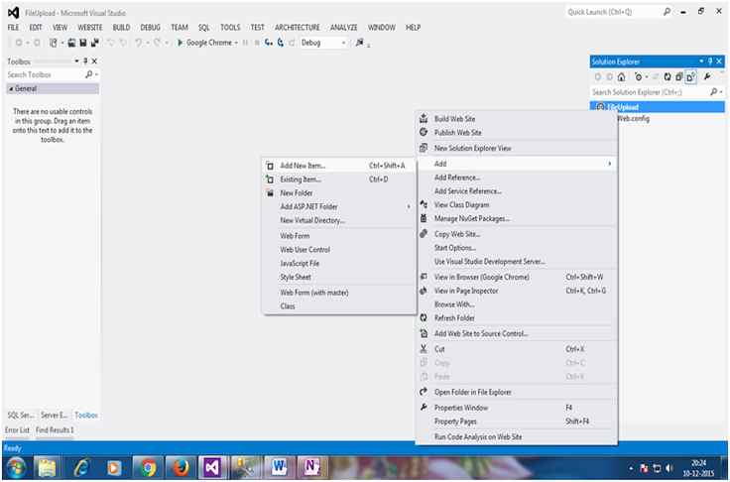Select Style Sheet in the submenu
The image size is (730, 482).
[x=338, y=277]
